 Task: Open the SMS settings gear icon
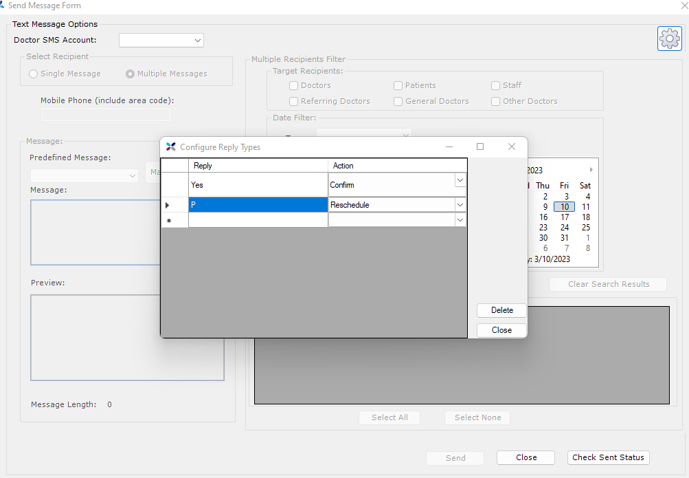click(x=669, y=39)
